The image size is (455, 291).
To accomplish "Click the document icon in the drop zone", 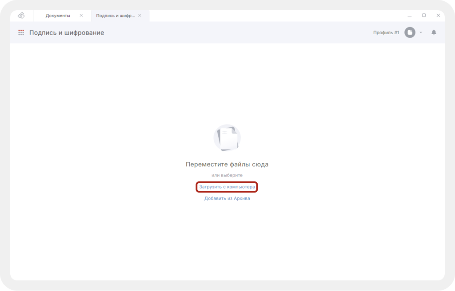I will tap(227, 138).
